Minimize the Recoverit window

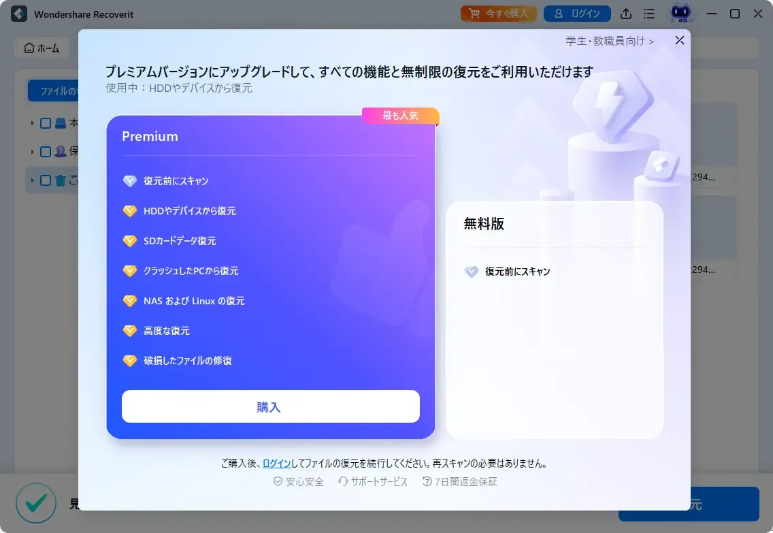pyautogui.click(x=711, y=14)
